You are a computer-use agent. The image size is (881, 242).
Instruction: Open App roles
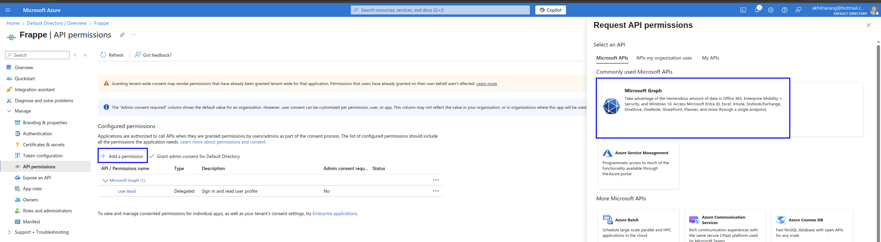click(x=32, y=189)
